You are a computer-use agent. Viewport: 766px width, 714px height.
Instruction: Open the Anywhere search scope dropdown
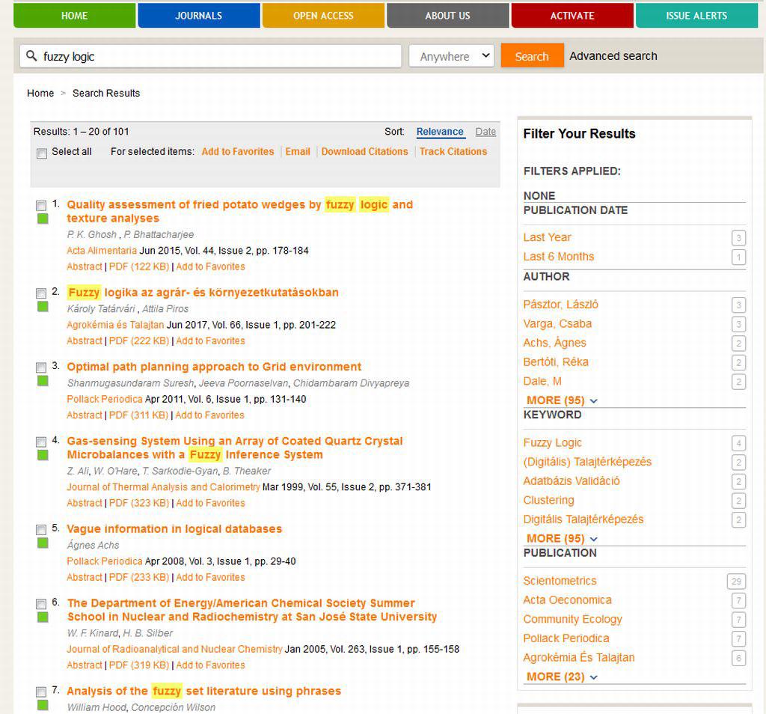point(451,56)
